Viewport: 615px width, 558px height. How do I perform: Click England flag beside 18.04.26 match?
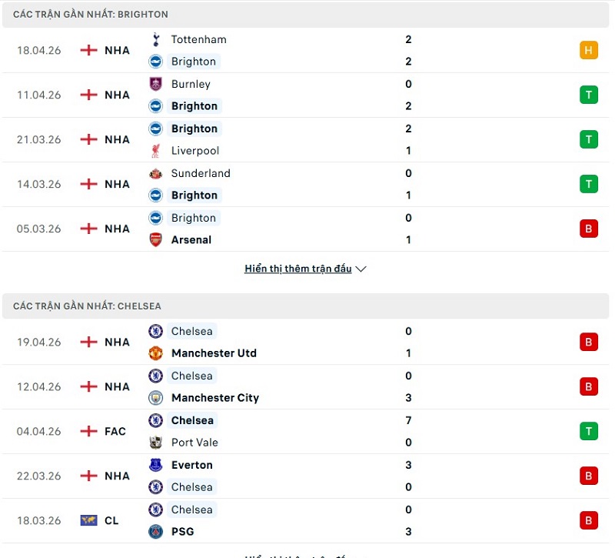88,51
